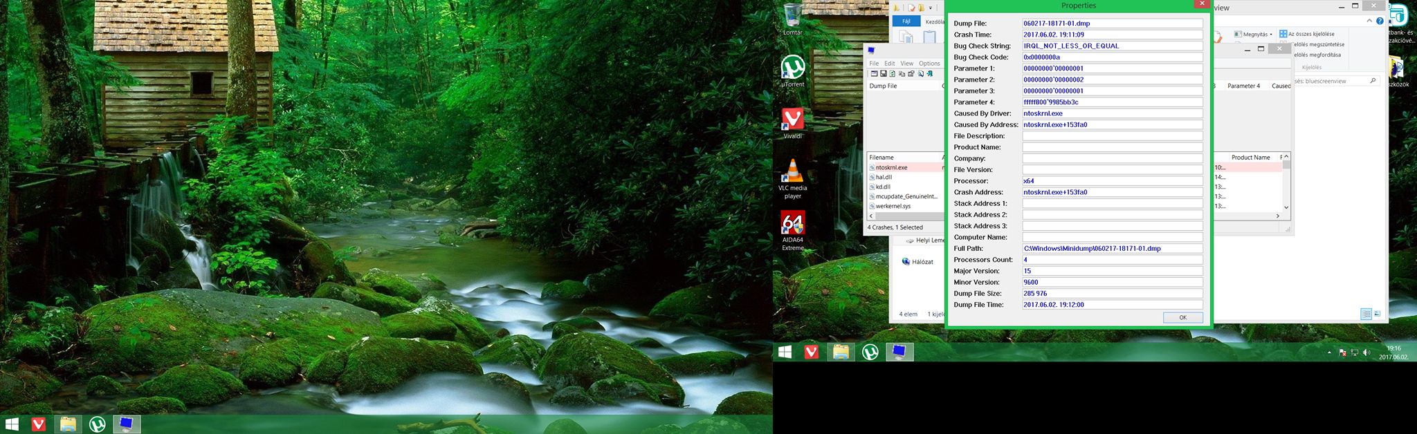
Task: Click µTorrent on the taskbar with the clock
Action: tap(870, 352)
